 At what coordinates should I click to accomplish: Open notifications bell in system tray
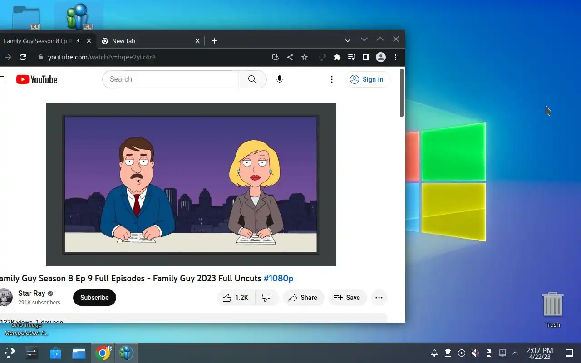[434, 353]
